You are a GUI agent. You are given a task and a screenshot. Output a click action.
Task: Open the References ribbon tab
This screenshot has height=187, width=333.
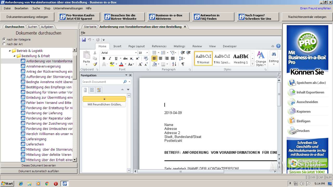click(159, 46)
